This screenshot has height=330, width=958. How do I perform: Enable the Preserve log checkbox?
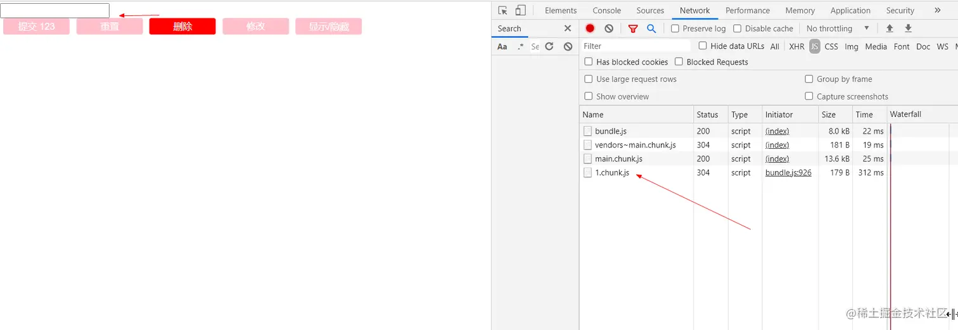click(675, 29)
